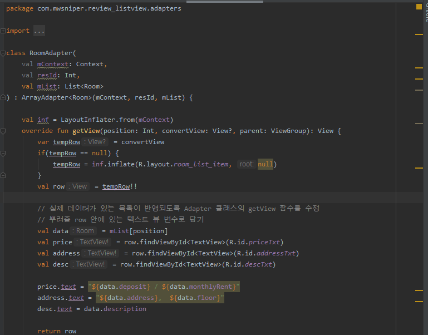
Task: Click the 'descTxt' resource id
Action: (x=258, y=264)
